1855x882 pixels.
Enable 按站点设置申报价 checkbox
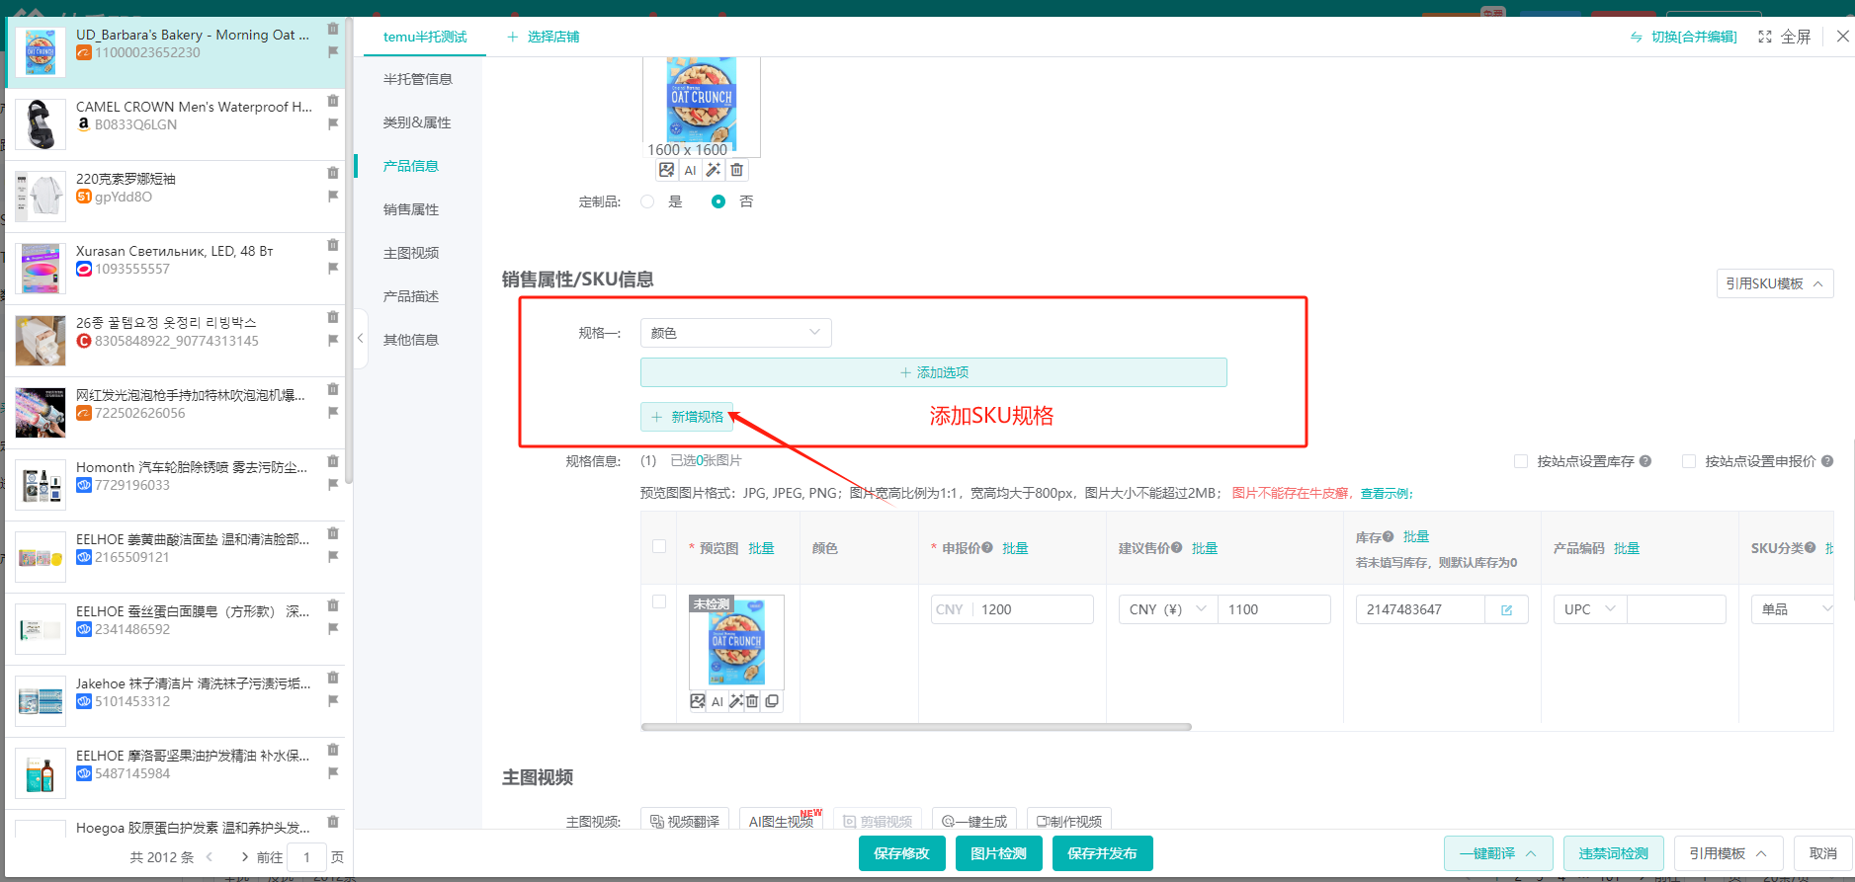[1689, 461]
